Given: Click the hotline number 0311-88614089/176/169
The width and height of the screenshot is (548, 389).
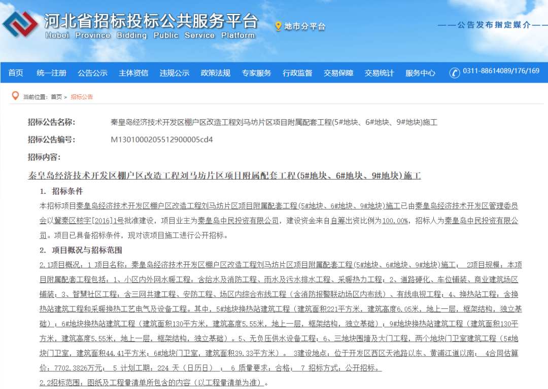Looking at the screenshot, I should [501, 71].
